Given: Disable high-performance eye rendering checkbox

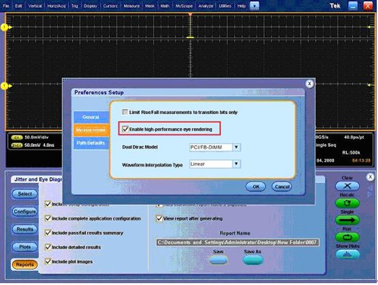Looking at the screenshot, I should (x=126, y=129).
